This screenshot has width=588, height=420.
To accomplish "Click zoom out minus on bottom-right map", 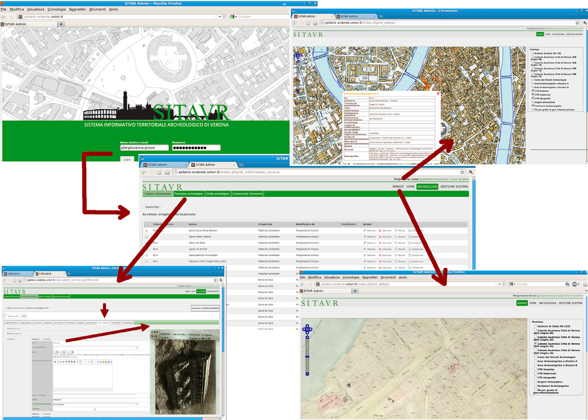I will click(307, 373).
